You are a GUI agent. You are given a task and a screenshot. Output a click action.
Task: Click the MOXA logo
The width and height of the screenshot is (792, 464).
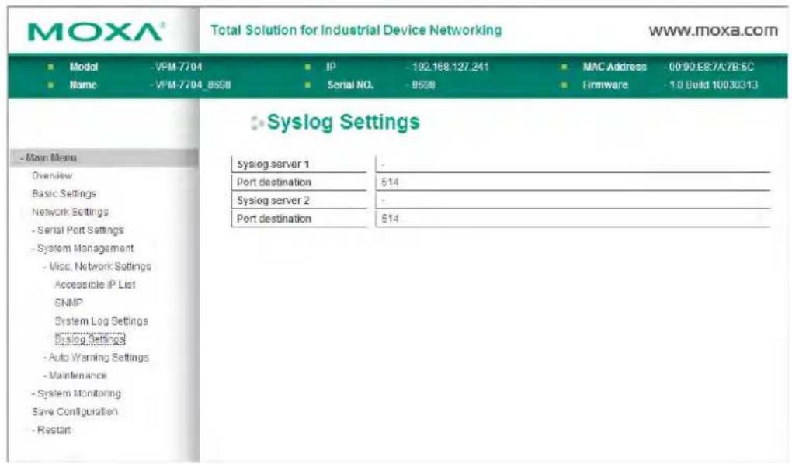(96, 32)
